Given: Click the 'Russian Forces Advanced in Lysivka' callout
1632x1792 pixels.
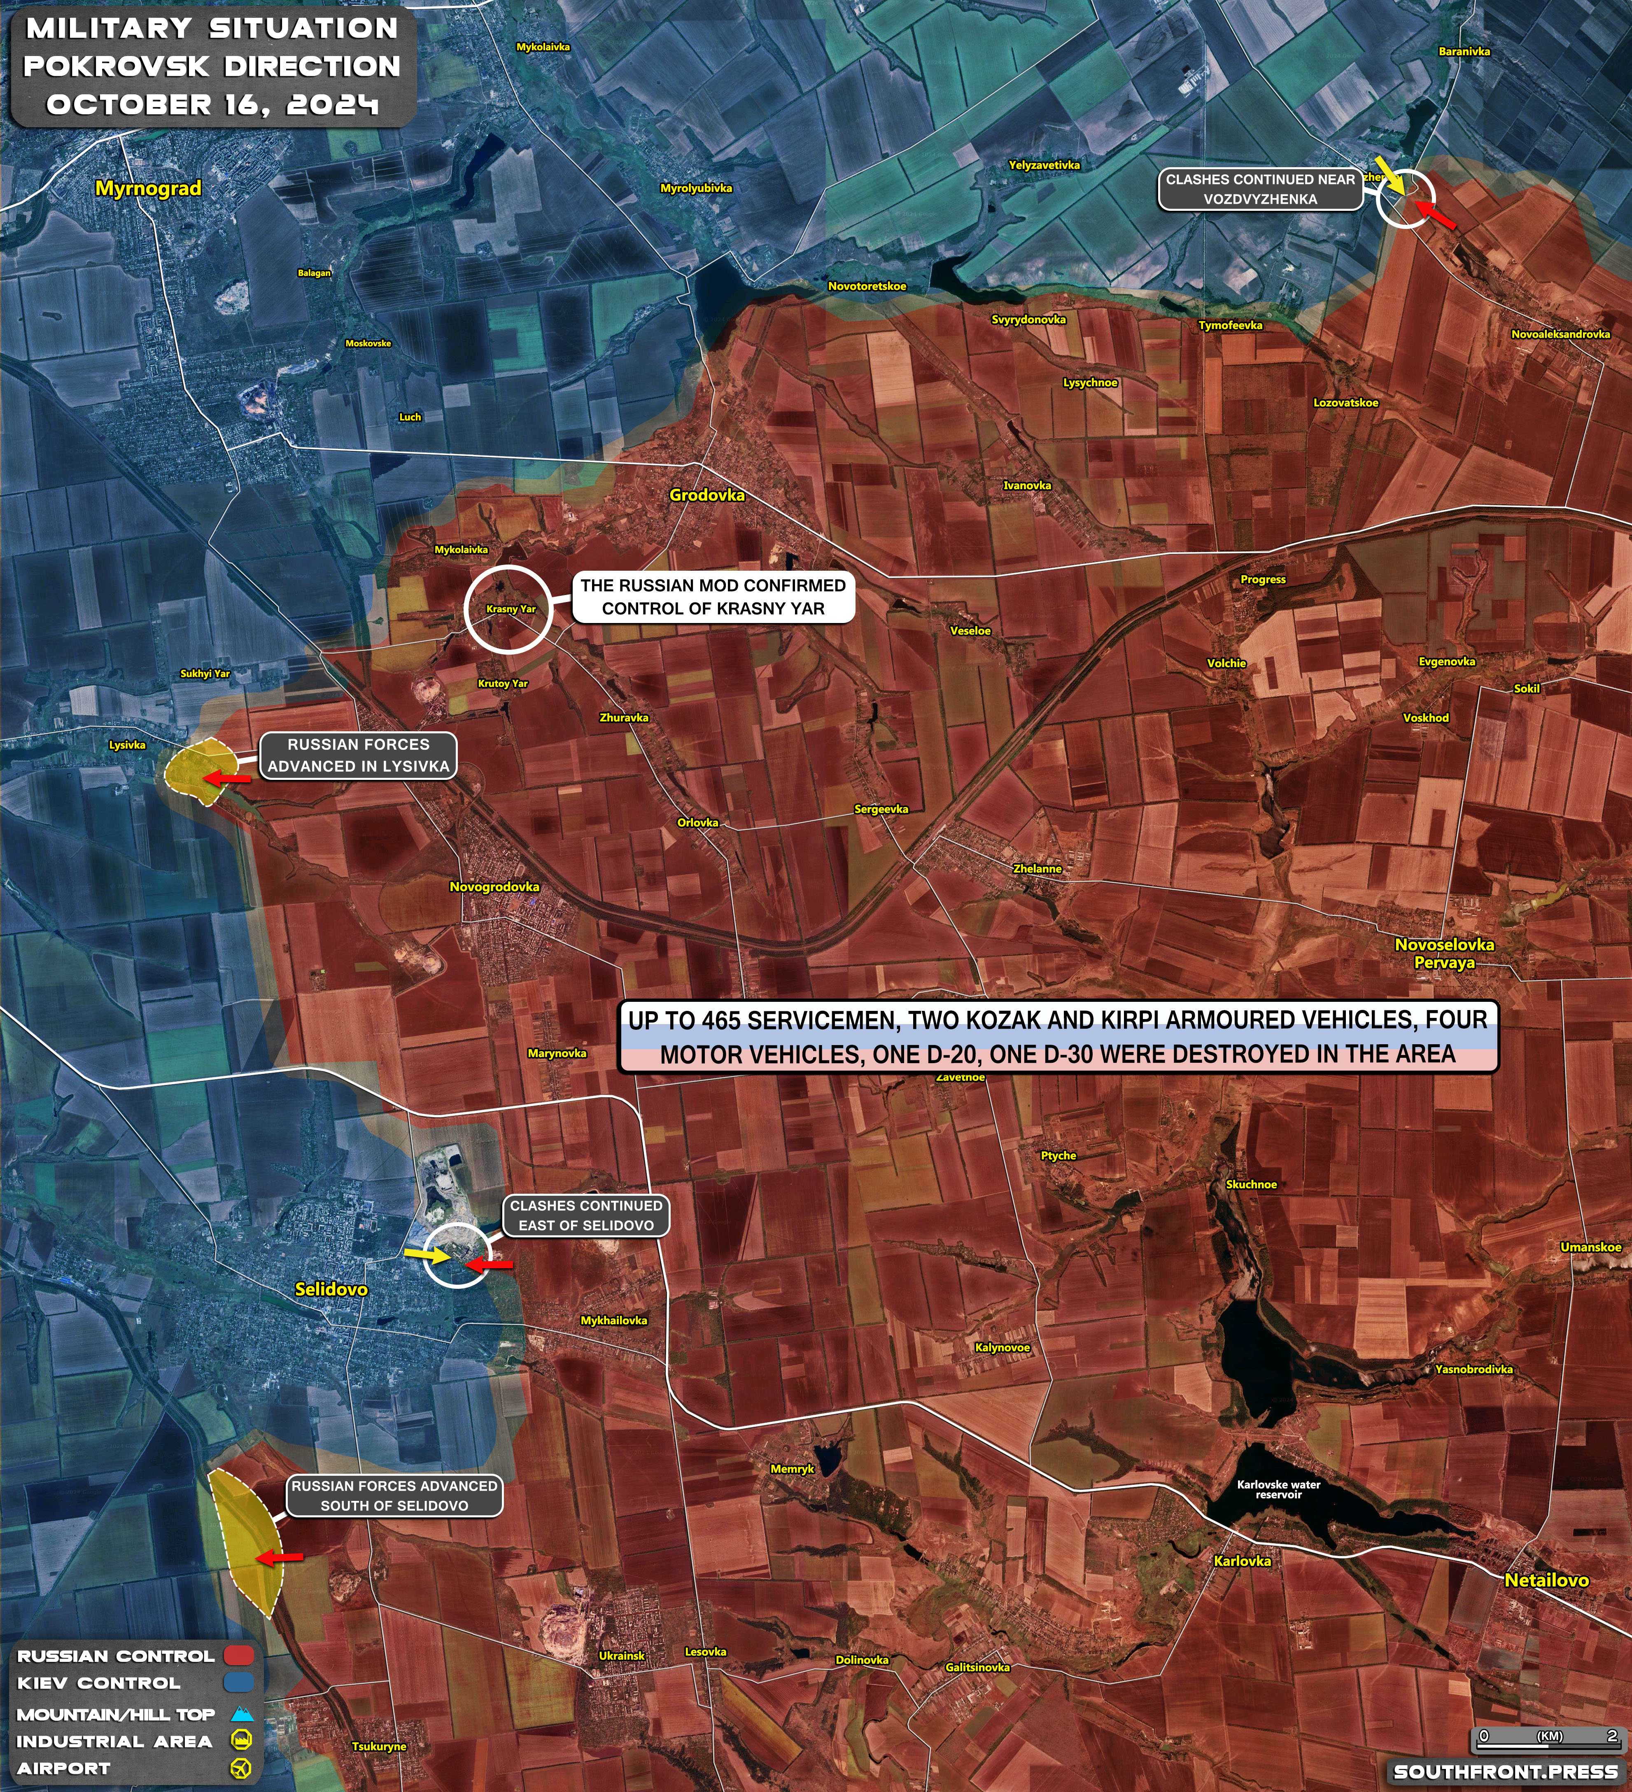Looking at the screenshot, I should click(358, 756).
